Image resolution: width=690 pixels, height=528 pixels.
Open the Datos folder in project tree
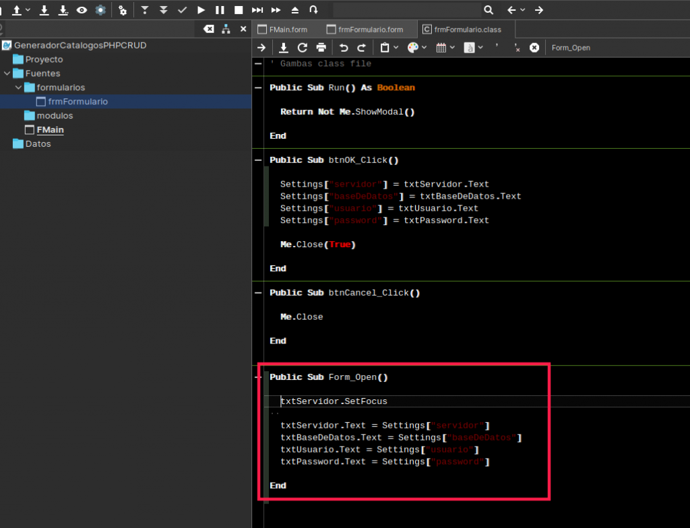[x=38, y=144]
